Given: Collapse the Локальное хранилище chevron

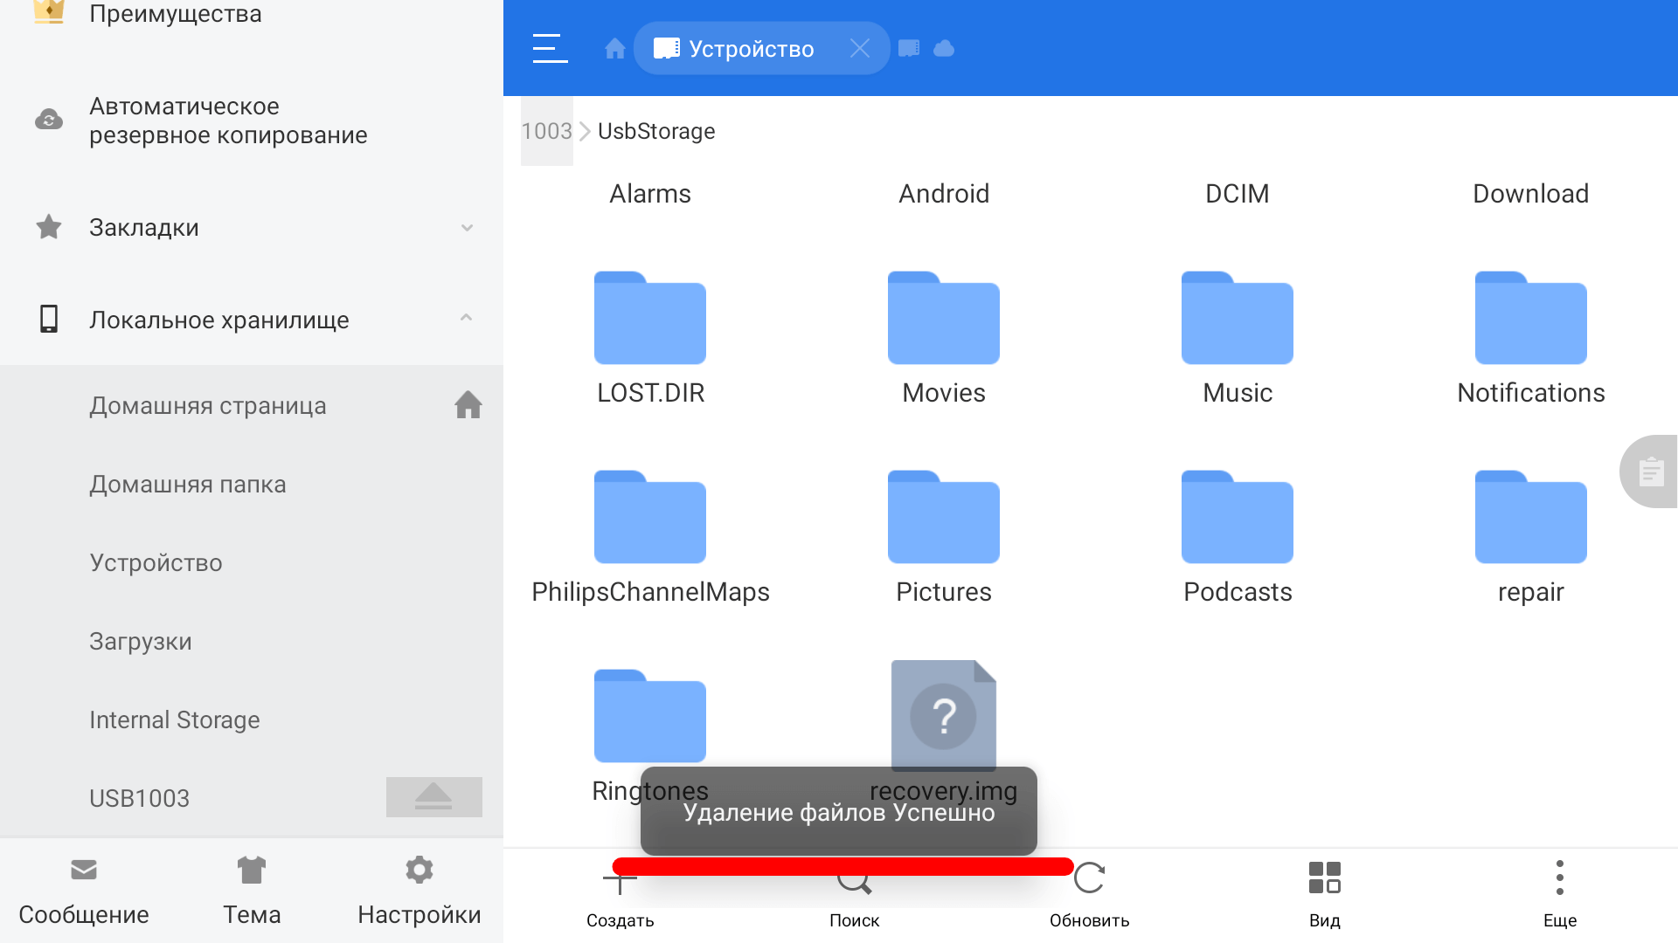Looking at the screenshot, I should pyautogui.click(x=466, y=318).
